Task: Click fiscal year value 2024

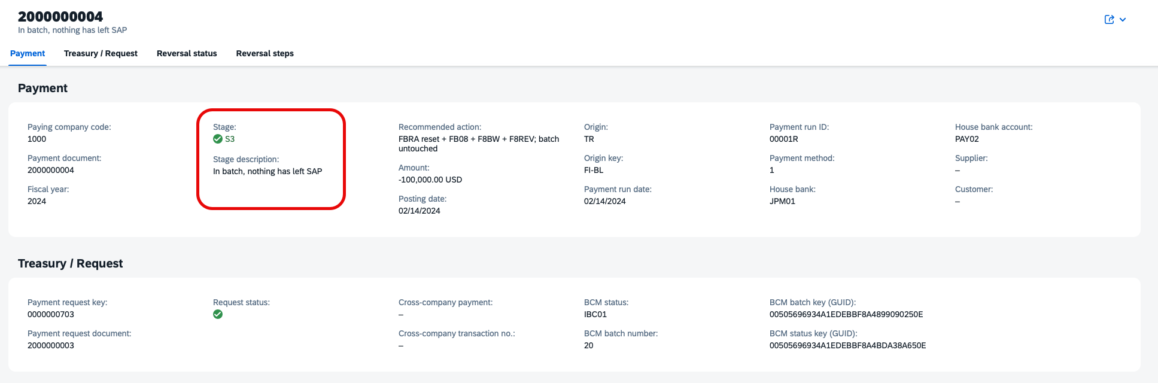Action: click(x=37, y=201)
